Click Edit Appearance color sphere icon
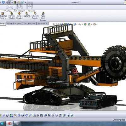This screenshot has height=126, width=126. [85, 24]
